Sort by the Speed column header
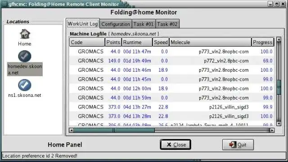This screenshot has height=162, width=288. click(161, 42)
